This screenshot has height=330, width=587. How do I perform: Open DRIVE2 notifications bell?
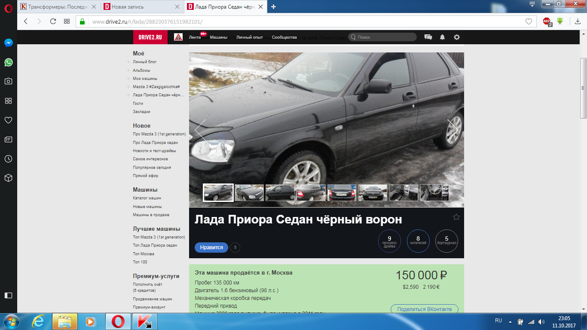pyautogui.click(x=442, y=37)
